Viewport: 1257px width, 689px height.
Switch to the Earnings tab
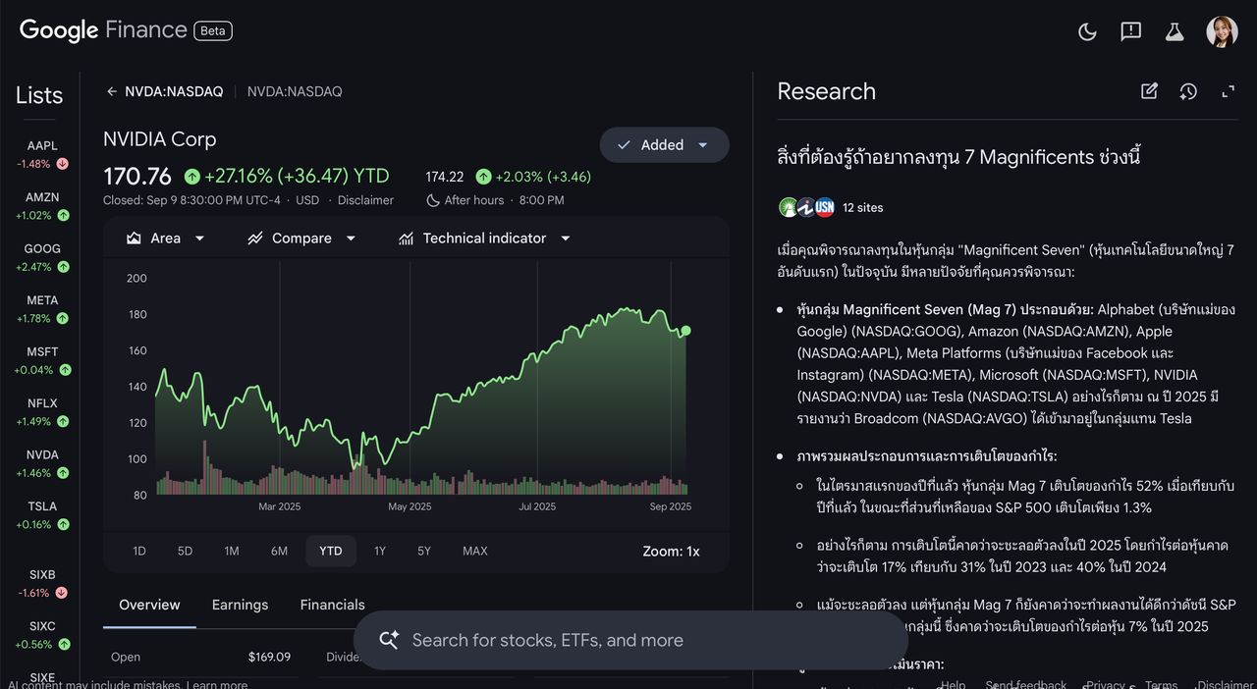click(240, 605)
